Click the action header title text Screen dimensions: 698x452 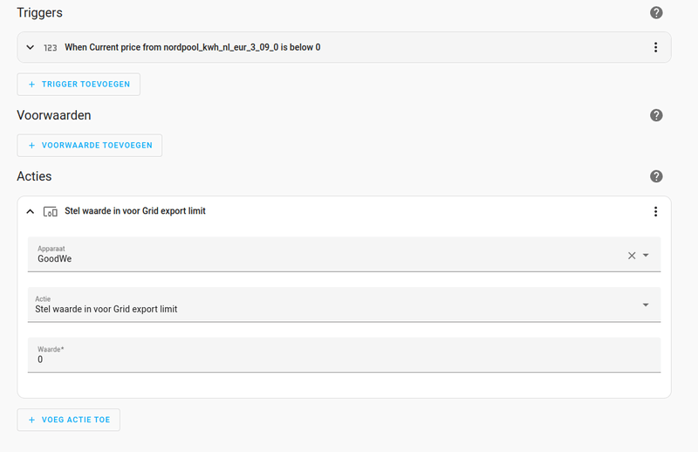click(x=135, y=211)
